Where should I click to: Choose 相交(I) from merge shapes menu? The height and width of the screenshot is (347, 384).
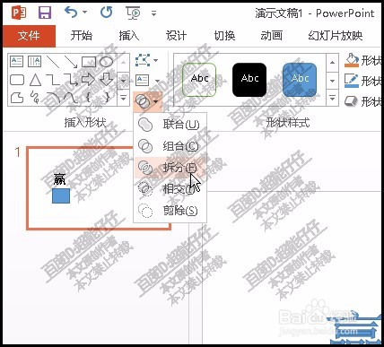click(x=170, y=189)
